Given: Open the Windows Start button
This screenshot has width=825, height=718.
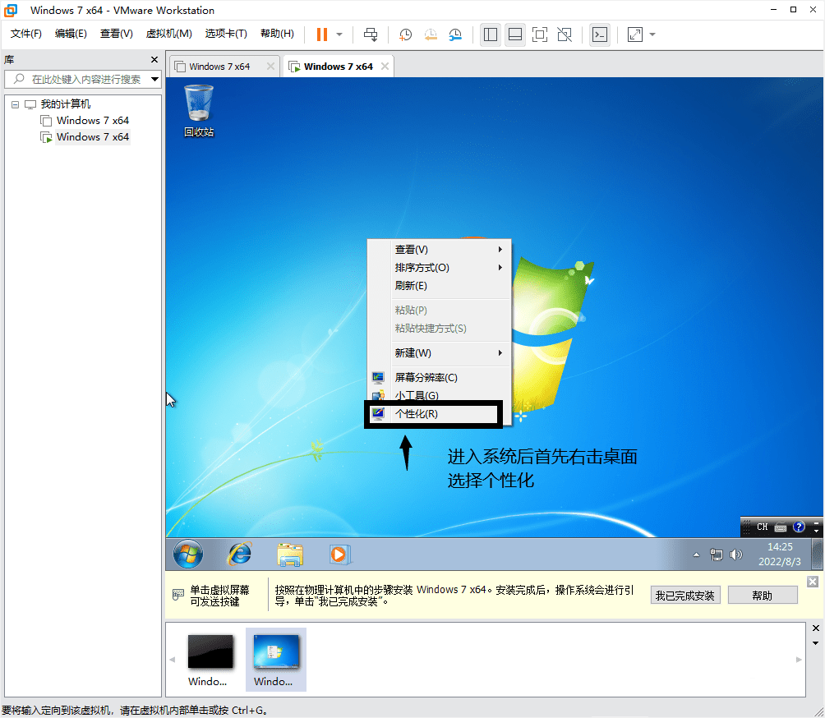Looking at the screenshot, I should 188,554.
